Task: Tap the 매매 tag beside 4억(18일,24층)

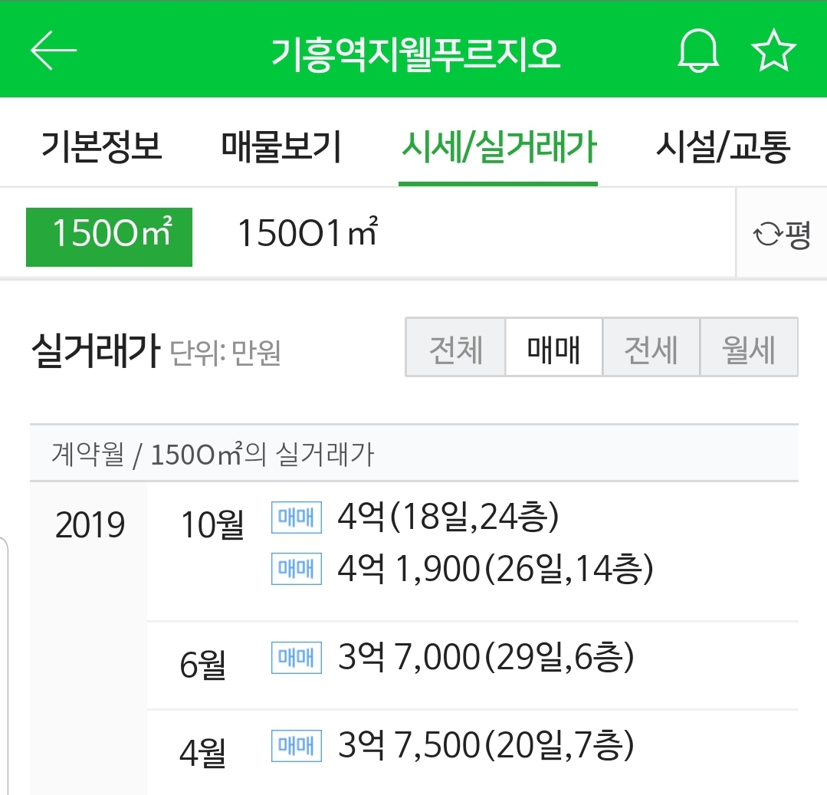Action: pos(297,517)
